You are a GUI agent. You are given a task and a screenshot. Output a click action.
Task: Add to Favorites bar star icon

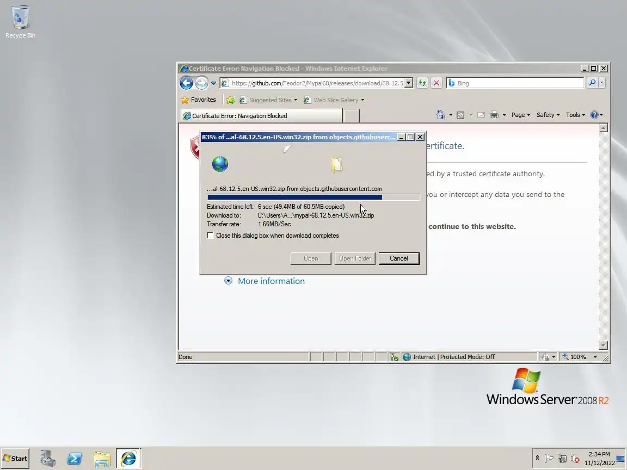[230, 100]
